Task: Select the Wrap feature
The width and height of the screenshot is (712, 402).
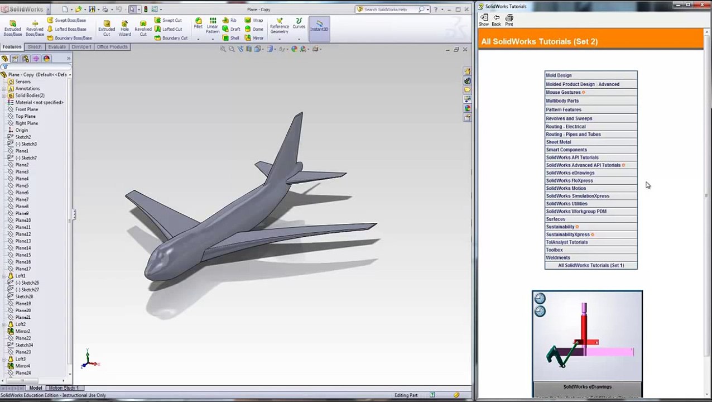Action: (x=254, y=21)
